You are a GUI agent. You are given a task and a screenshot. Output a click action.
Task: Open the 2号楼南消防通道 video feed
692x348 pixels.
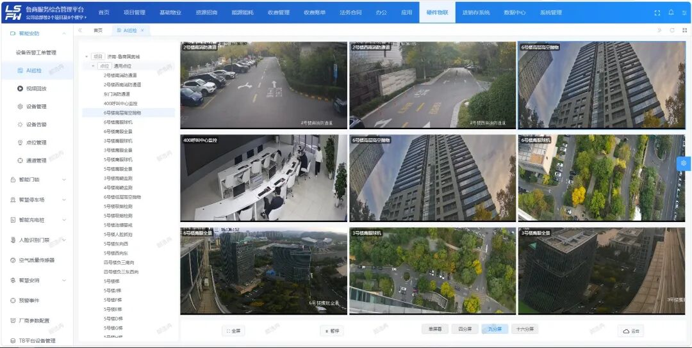tap(263, 85)
